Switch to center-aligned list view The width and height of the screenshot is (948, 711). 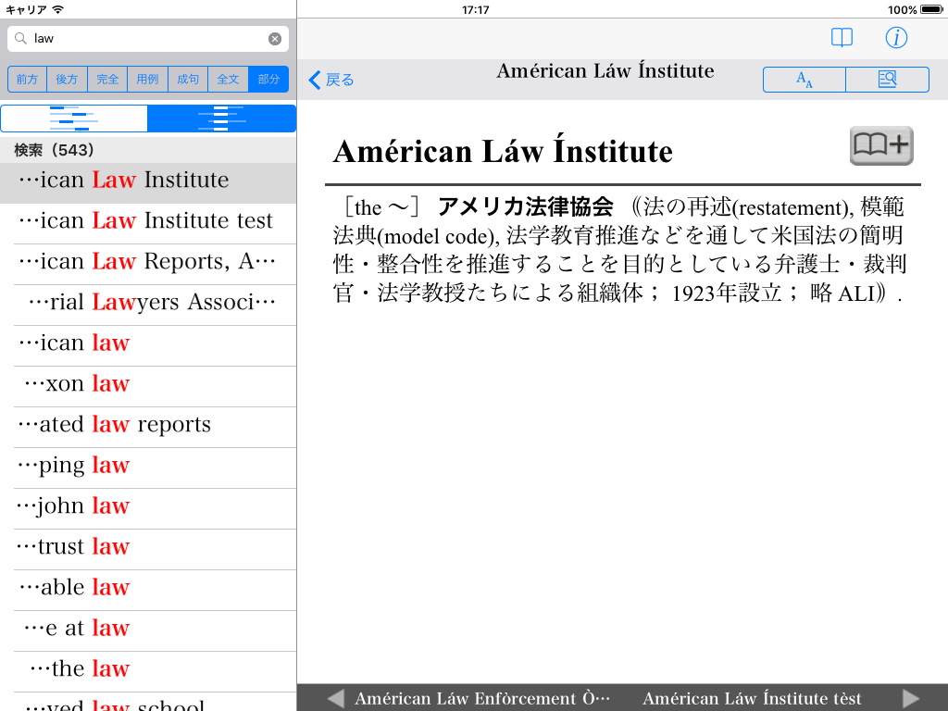[x=221, y=118]
